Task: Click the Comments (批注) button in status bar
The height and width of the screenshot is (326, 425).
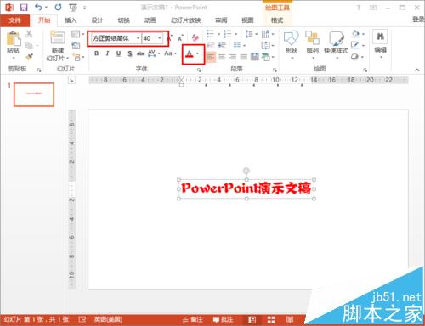Action: click(x=224, y=320)
